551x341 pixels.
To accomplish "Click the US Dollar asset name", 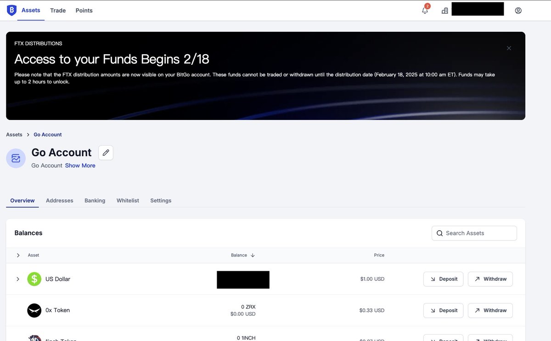I will pos(58,279).
